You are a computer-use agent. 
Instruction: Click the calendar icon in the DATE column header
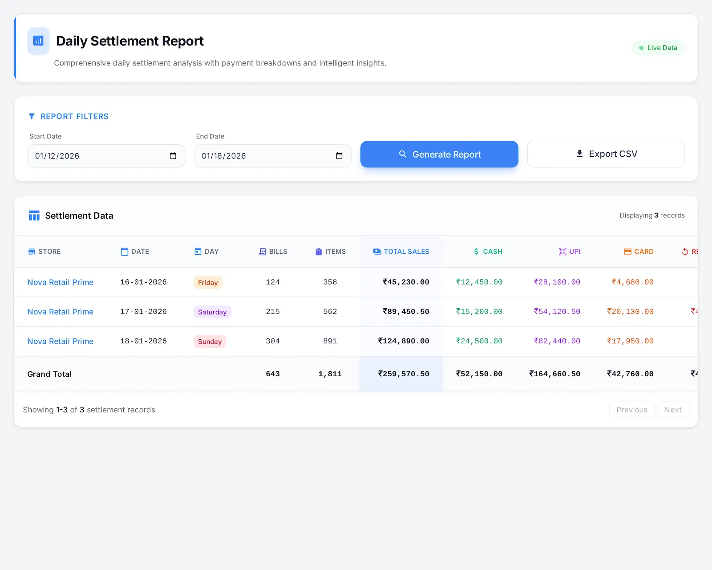coord(124,252)
